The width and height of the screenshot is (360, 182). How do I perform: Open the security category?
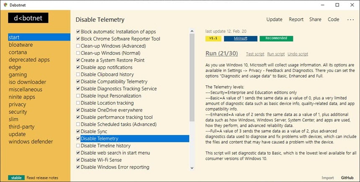(18, 112)
